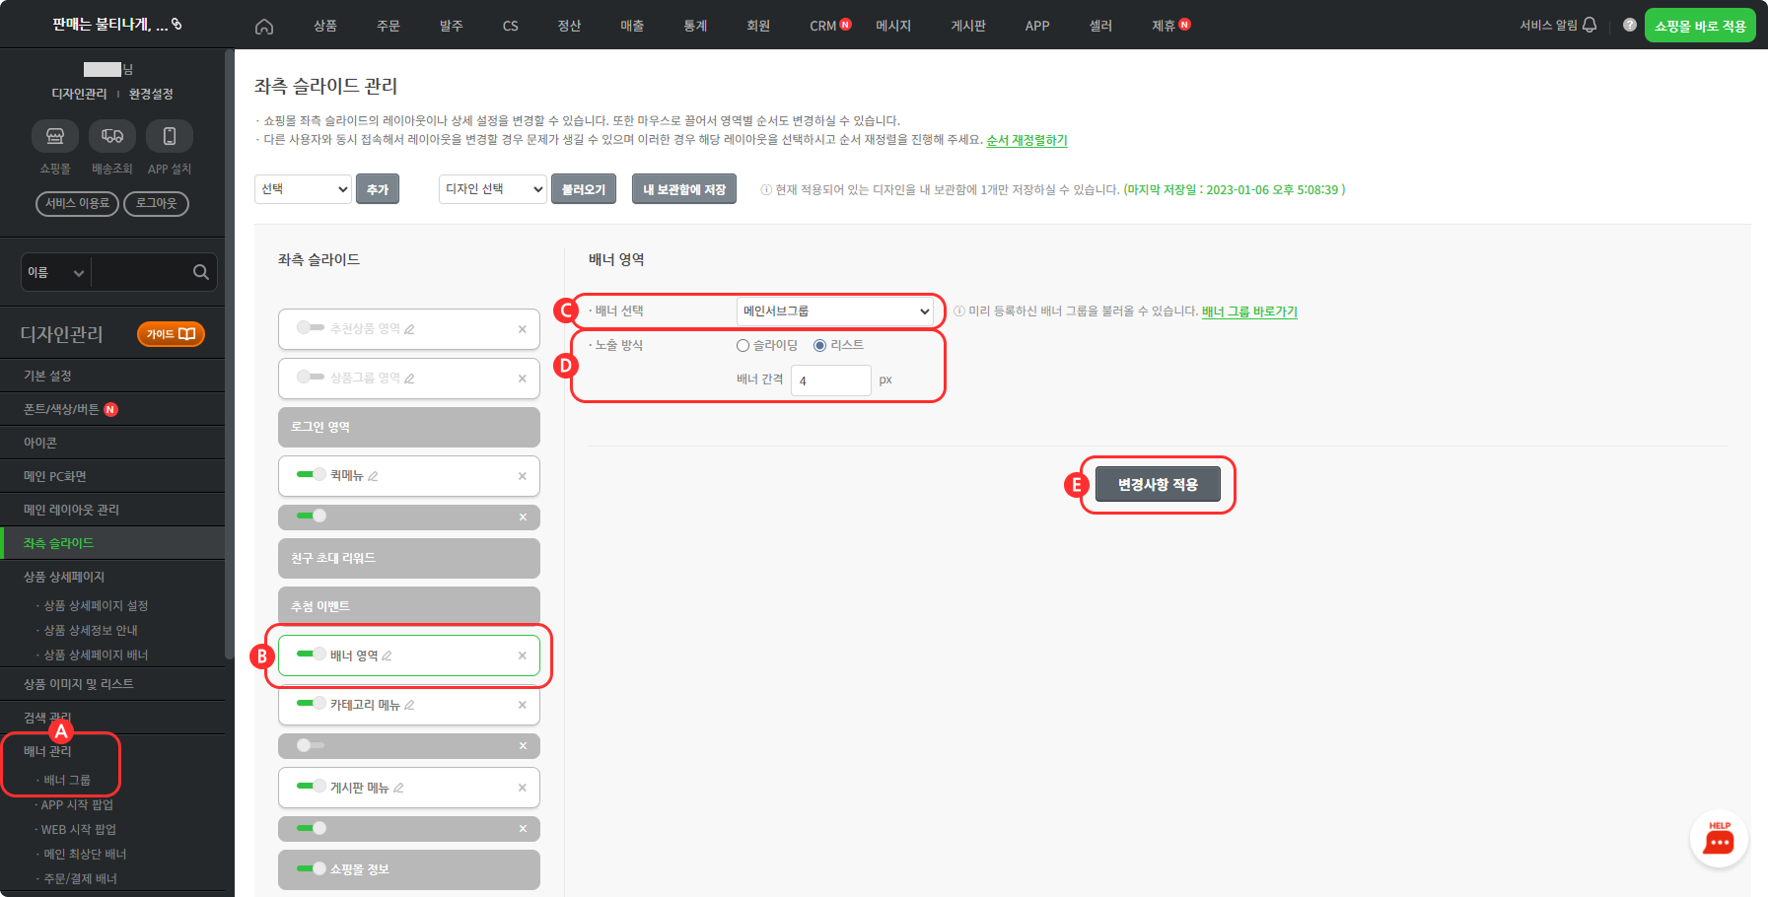Remove the 상품그룹 영역 item with X
Screen dimensions: 1768x897
click(523, 379)
